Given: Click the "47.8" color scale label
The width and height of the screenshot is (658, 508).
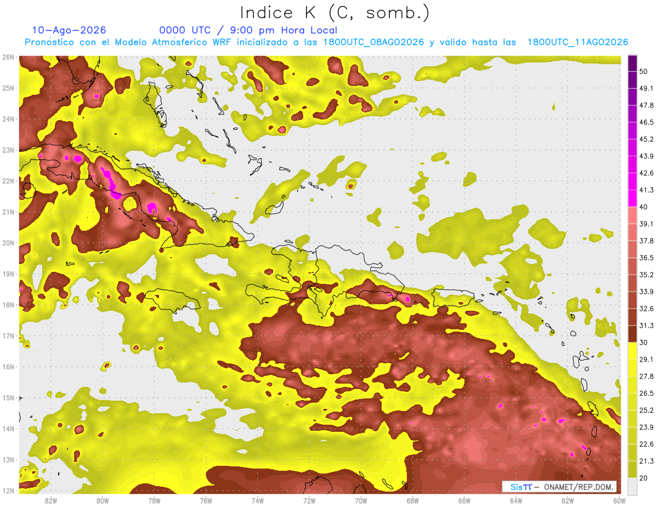Looking at the screenshot, I should [646, 105].
